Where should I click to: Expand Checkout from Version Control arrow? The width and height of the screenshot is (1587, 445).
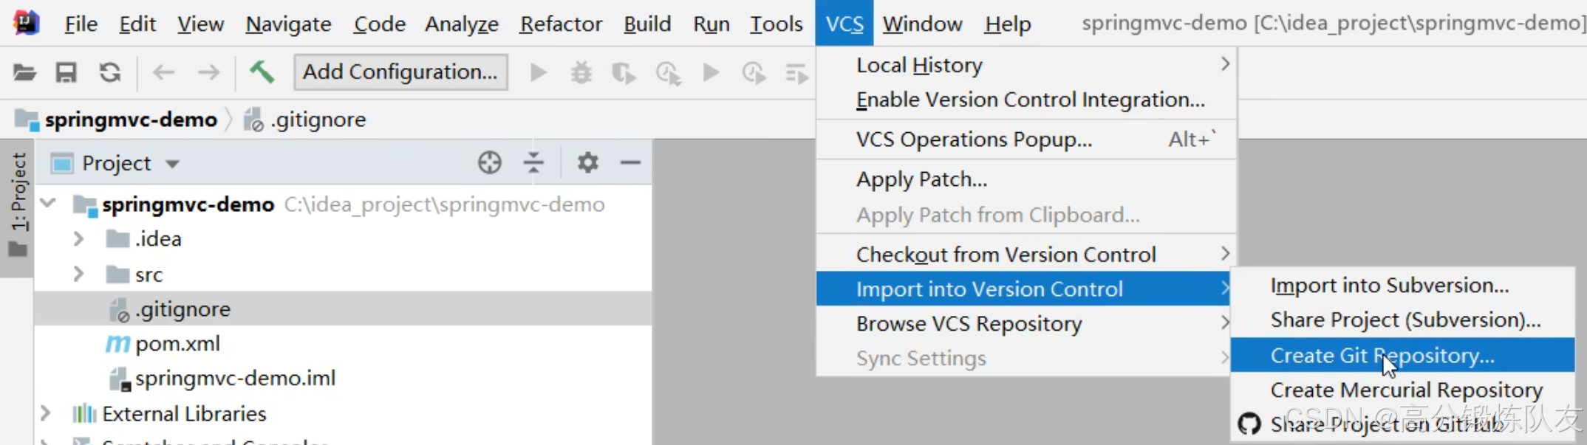tap(1225, 254)
